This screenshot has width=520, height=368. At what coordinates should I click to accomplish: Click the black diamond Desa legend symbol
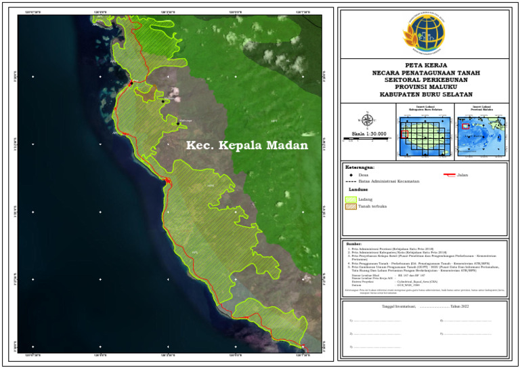[351, 175]
